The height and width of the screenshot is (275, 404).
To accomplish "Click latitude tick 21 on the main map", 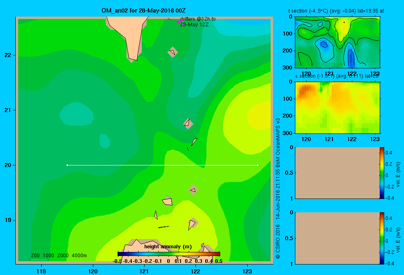I will (8, 110).
